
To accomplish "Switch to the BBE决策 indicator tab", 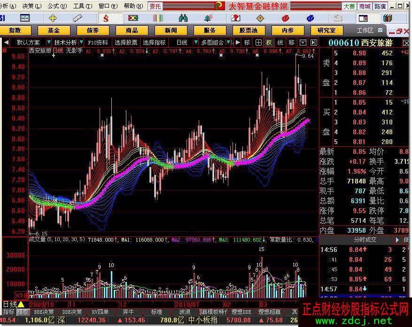I will (x=44, y=312).
